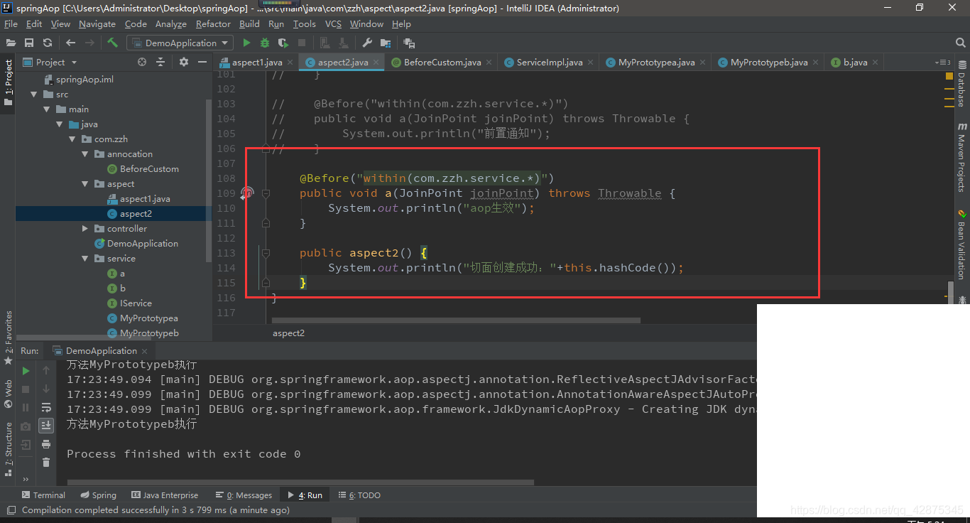The image size is (970, 523).
Task: Clear console with trash icon
Action: tap(46, 463)
